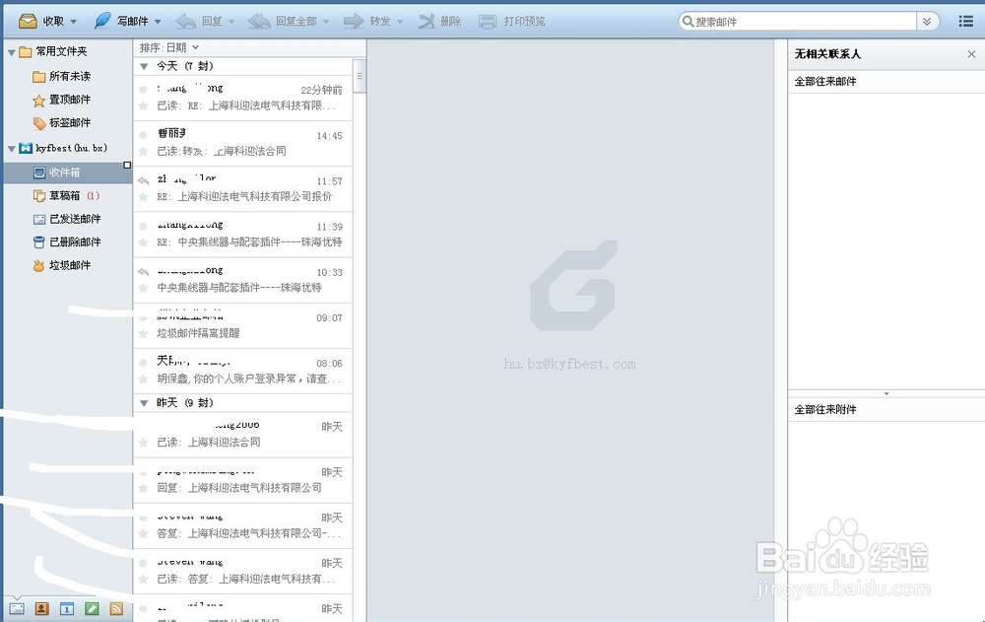Screen dimensions: 985x622
Task: Open the 09:07 垃圾邮件隔离提醒 email
Action: [x=243, y=325]
